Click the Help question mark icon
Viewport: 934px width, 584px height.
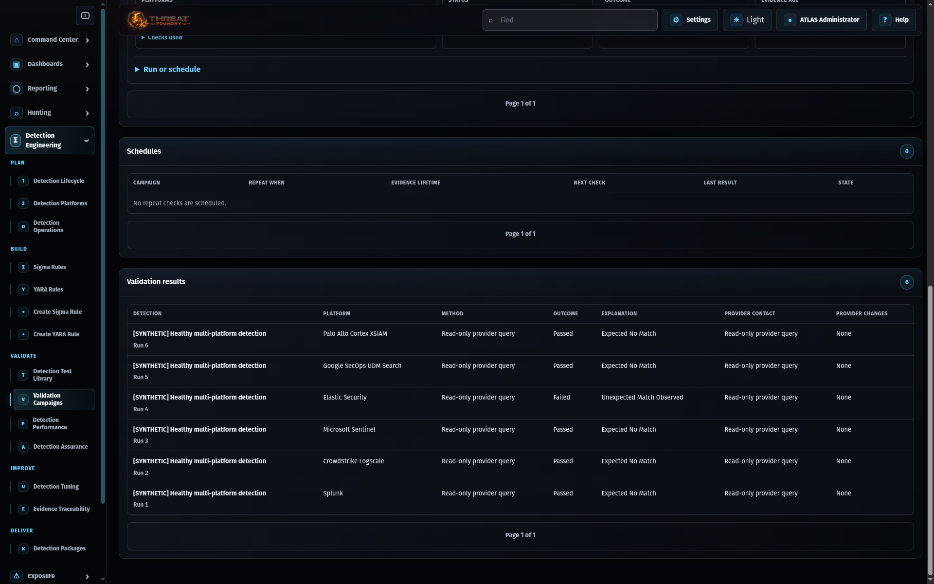(885, 20)
